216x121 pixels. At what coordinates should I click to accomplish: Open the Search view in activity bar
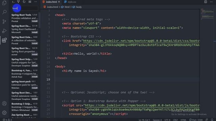click(4, 12)
